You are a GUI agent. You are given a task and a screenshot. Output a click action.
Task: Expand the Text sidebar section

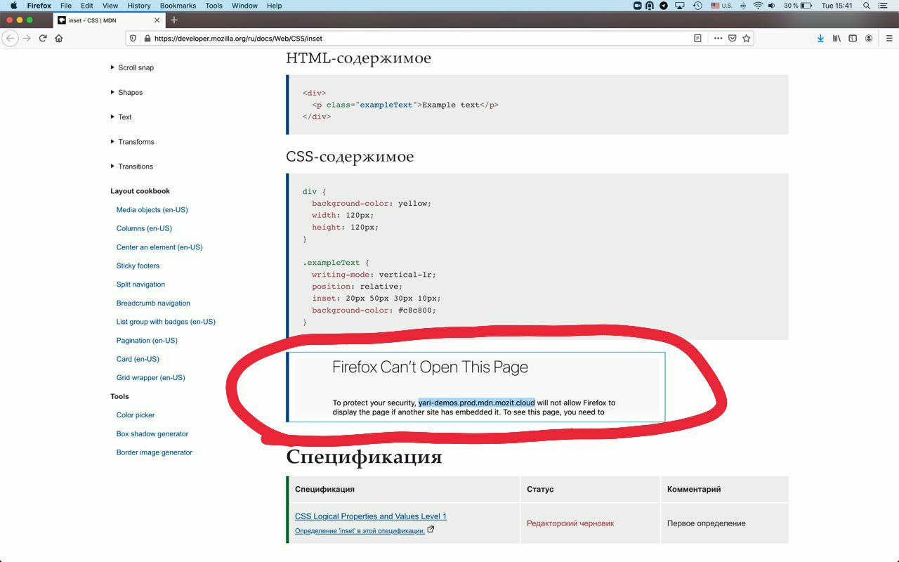[x=121, y=117]
